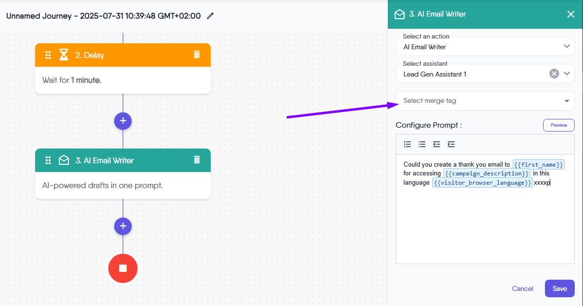Add step after AI Email Writer
Image resolution: width=583 pixels, height=306 pixels.
[123, 226]
